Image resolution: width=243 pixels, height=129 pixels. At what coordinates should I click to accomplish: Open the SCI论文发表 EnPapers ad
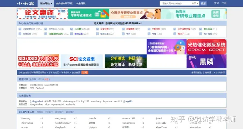coord(82,61)
